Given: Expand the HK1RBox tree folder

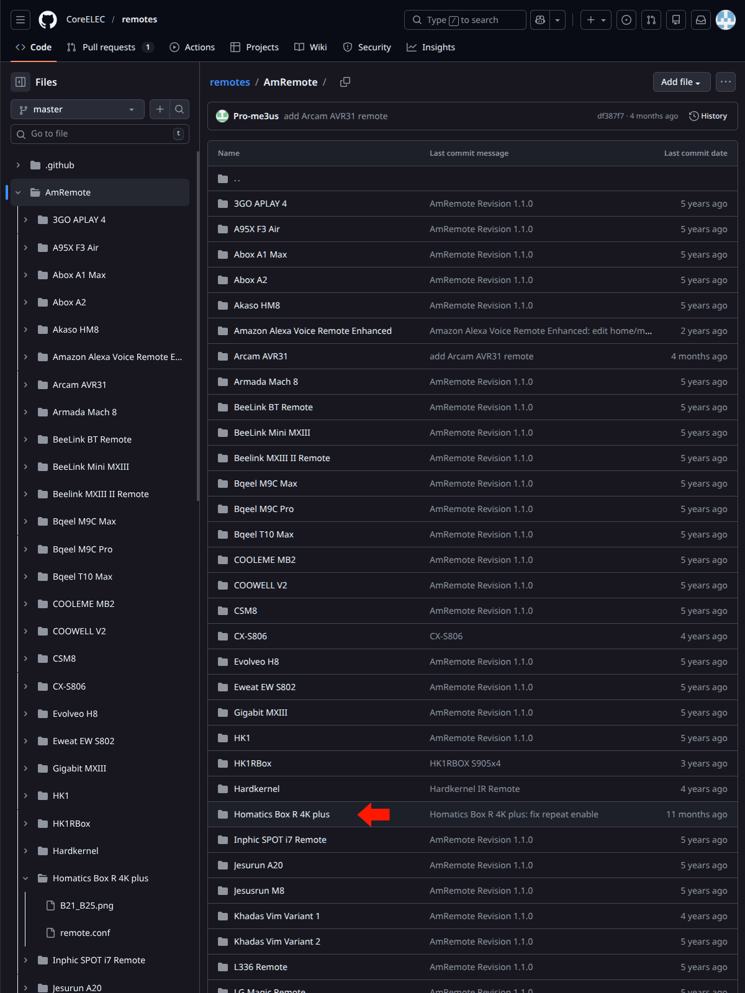Looking at the screenshot, I should (x=25, y=824).
